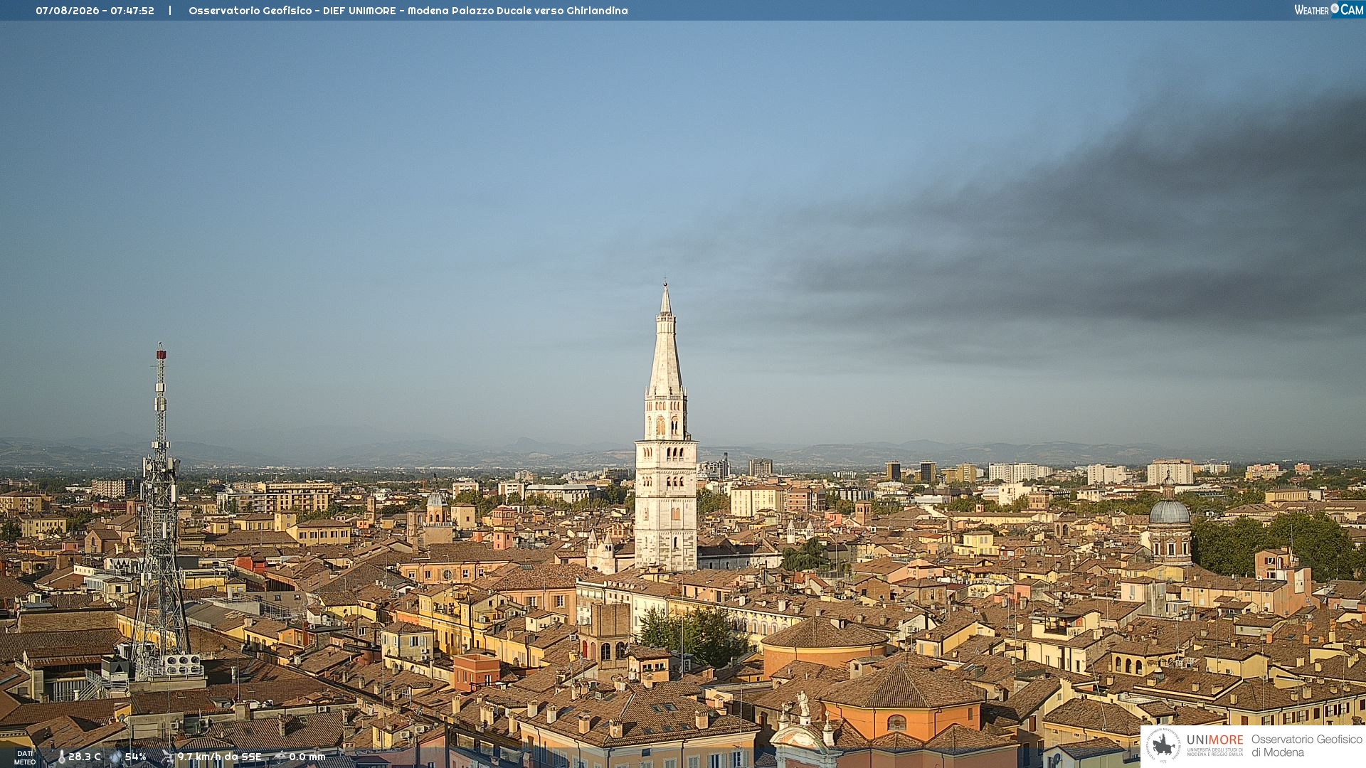Click the 0.0 mm rainfall value
Image resolution: width=1366 pixels, height=768 pixels.
click(307, 757)
